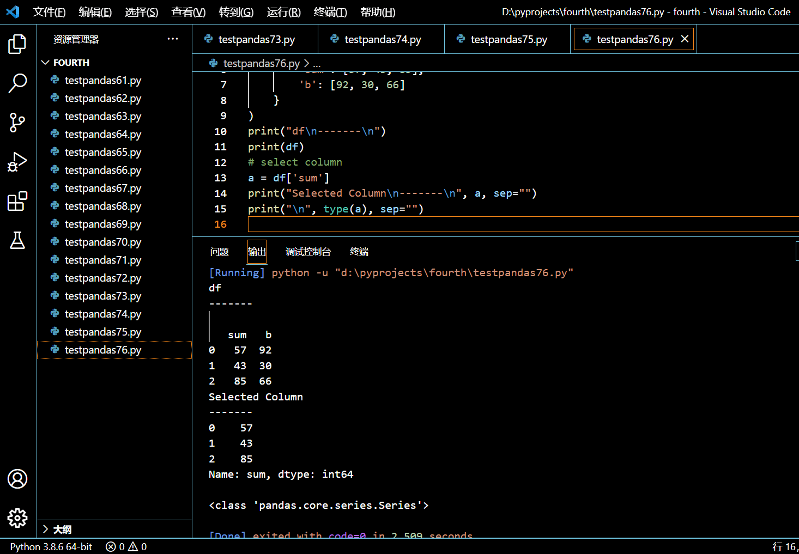Select the 输出 panel tab
The height and width of the screenshot is (554, 799).
[x=257, y=252]
